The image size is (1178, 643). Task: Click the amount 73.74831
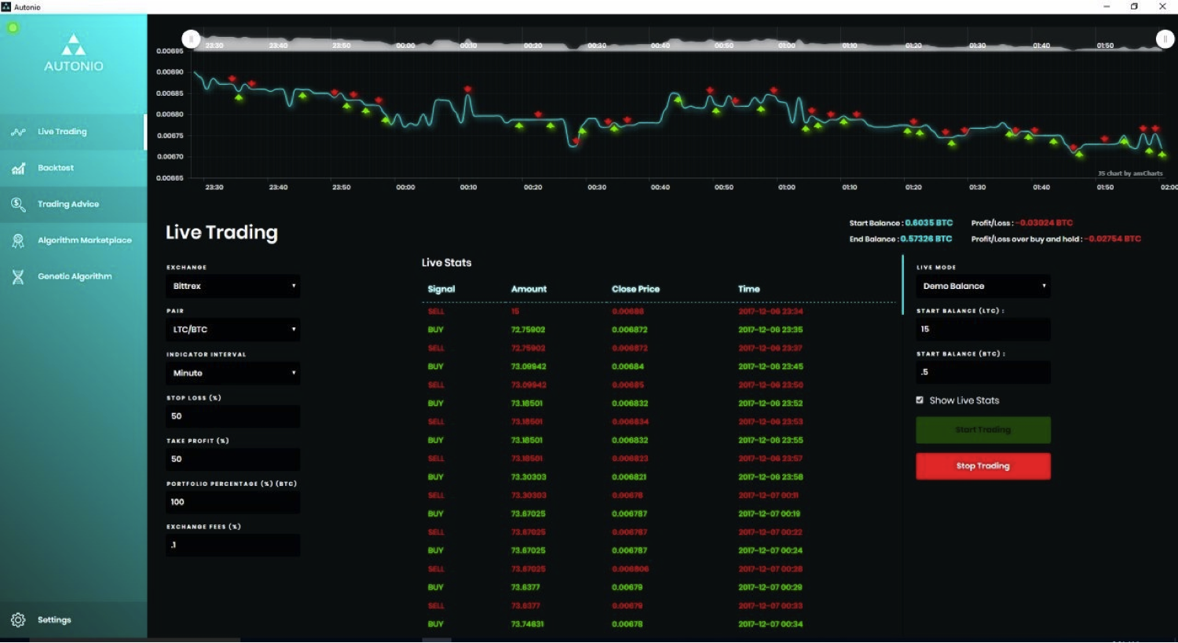point(528,625)
